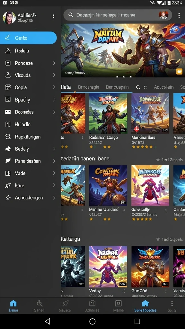Expand the Poncase chevron
185x329 pixels.
[x=54, y=63]
